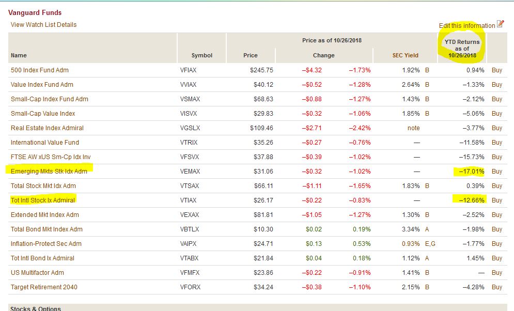Click Buy for VFSVX row
This screenshot has width=514, height=311.
point(497,157)
